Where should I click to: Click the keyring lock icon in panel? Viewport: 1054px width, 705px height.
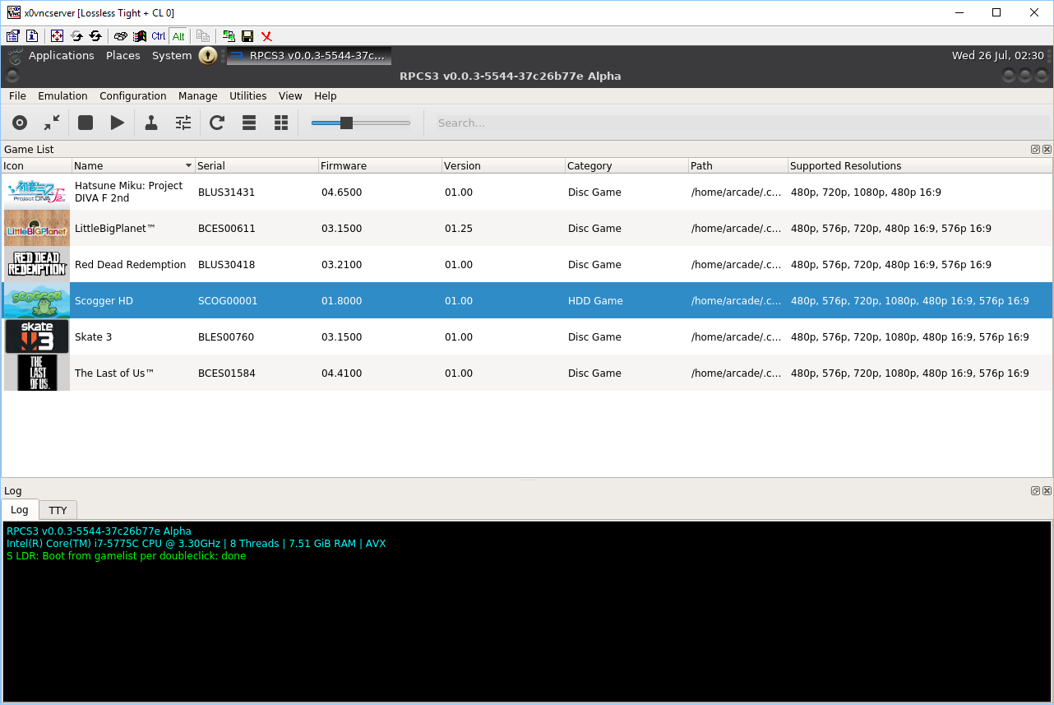[208, 56]
